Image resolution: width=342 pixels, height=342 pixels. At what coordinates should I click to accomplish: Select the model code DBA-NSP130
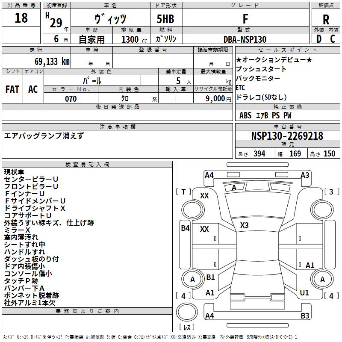pyautogui.click(x=245, y=39)
